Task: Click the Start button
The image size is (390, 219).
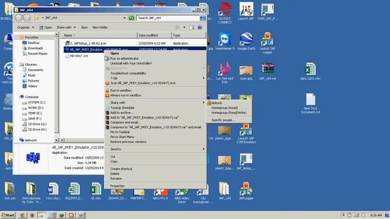Action: (x=8, y=215)
